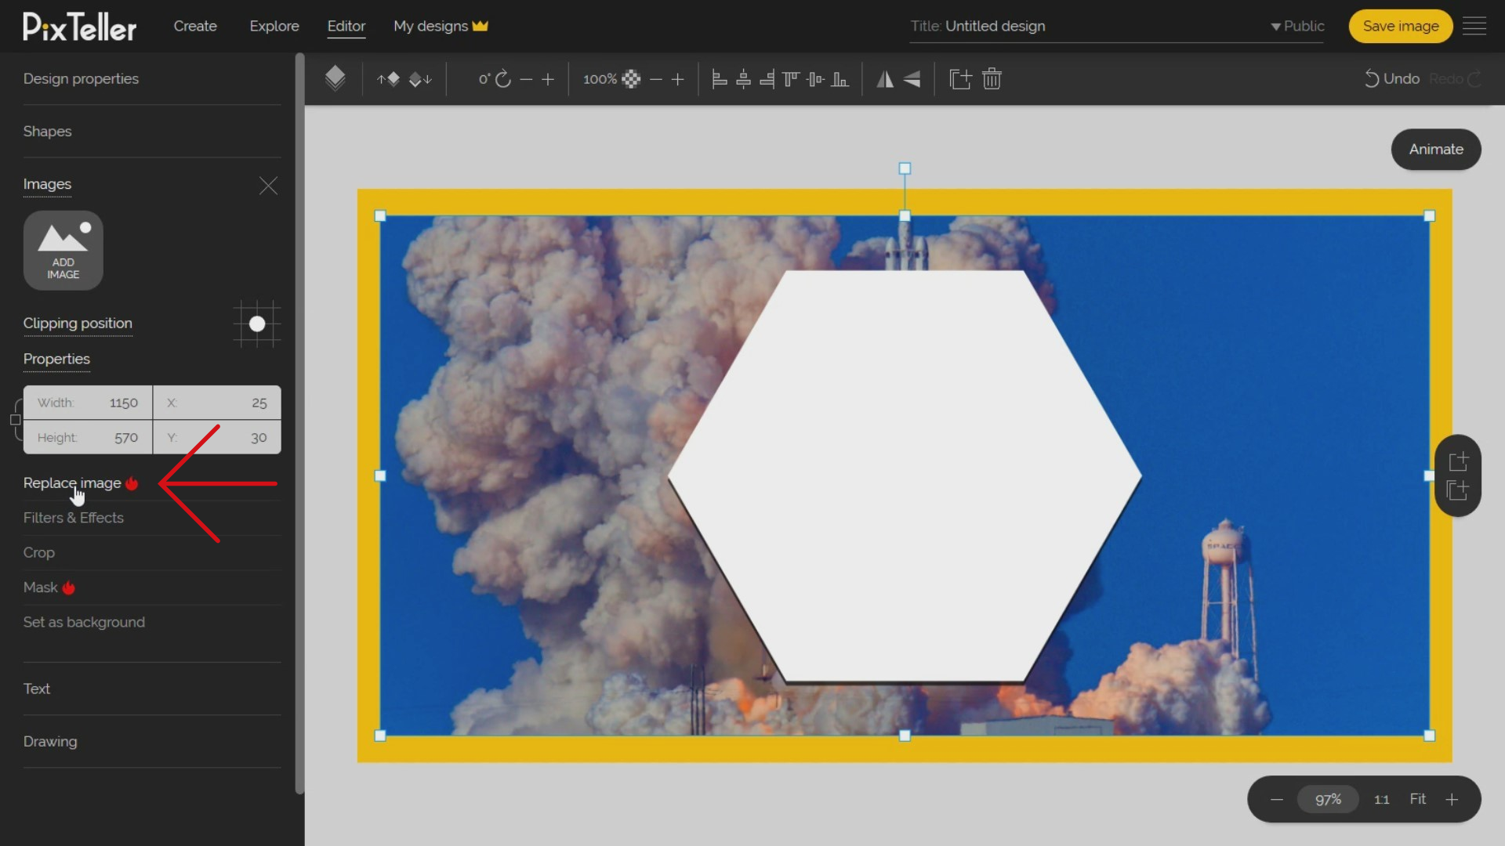Select the duplicate layer icon

(958, 78)
